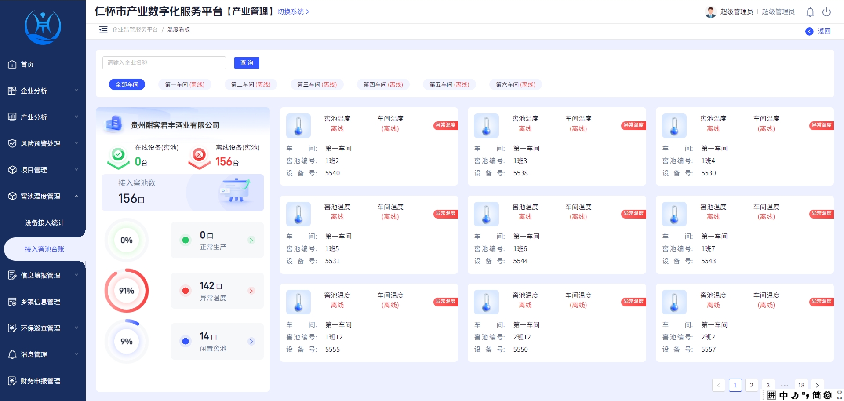
Task: Click the IME 中 language indicator
Action: pos(783,395)
